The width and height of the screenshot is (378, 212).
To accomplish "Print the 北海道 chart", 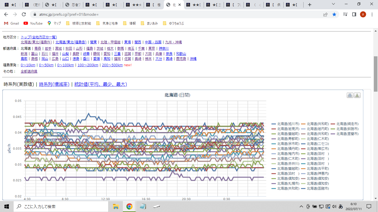I will point(350,96).
